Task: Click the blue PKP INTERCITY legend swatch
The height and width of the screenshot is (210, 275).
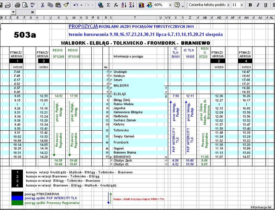Action: click(x=17, y=198)
